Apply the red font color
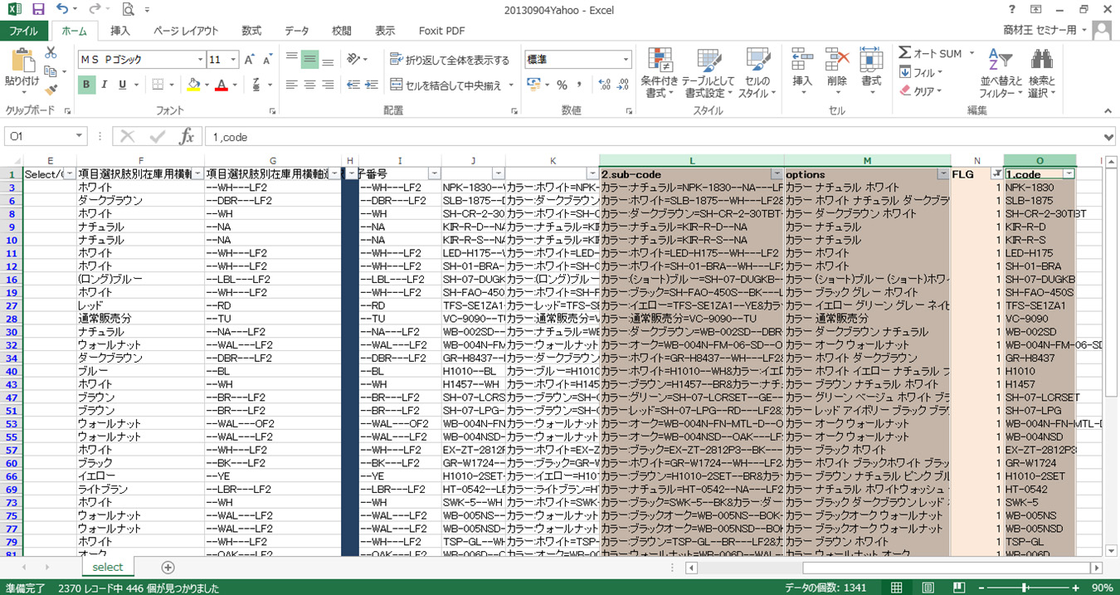Screen dimensions: 1120x595 click(221, 85)
